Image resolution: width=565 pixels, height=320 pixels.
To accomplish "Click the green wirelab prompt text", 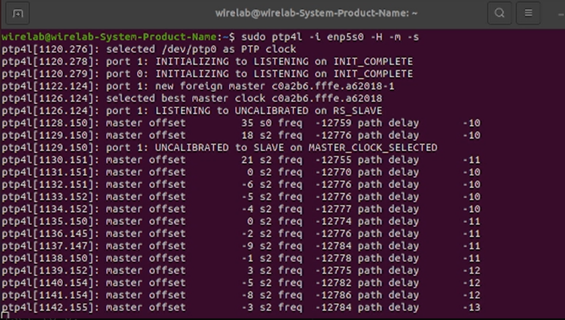I will point(109,37).
